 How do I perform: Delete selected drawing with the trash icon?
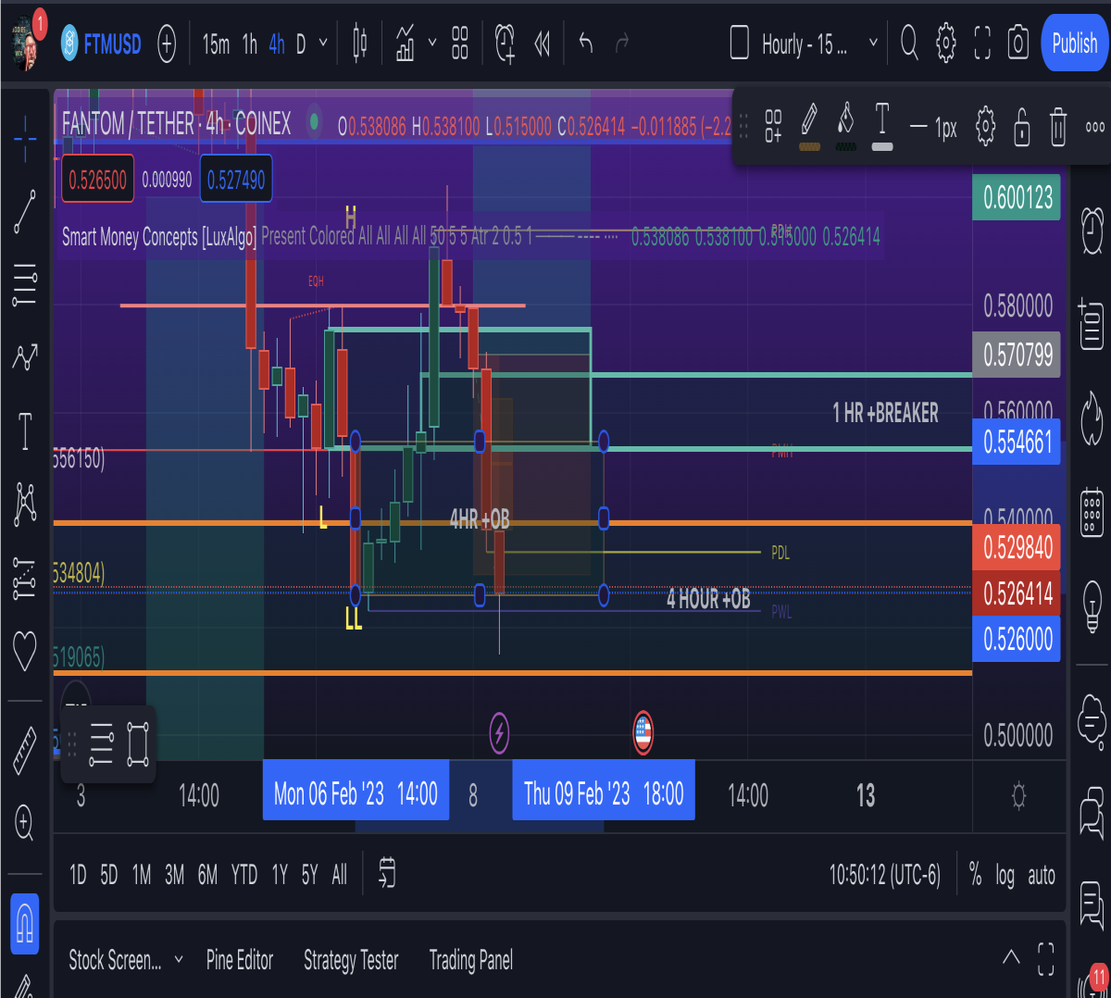[x=1057, y=126]
